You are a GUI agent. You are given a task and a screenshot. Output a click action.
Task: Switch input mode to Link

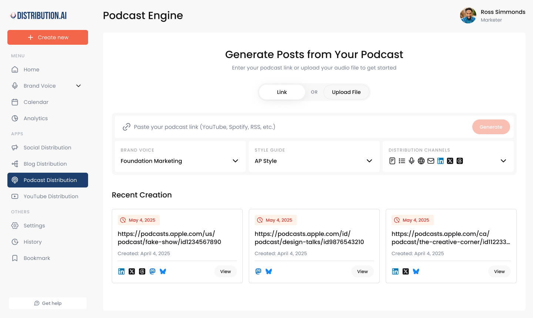282,92
